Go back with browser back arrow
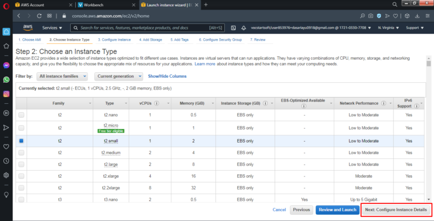Screen dimensions: 434x221 tap(19, 16)
